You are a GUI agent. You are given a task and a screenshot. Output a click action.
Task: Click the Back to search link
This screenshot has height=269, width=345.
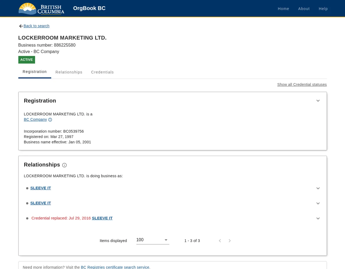[37, 26]
